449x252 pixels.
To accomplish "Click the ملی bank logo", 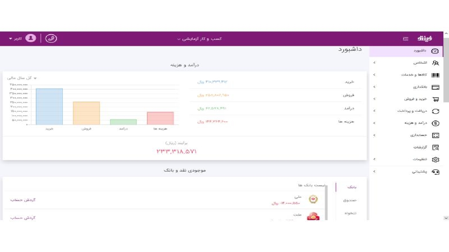I will pos(313,199).
